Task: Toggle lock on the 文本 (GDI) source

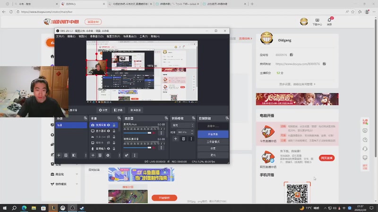Action: [114, 137]
